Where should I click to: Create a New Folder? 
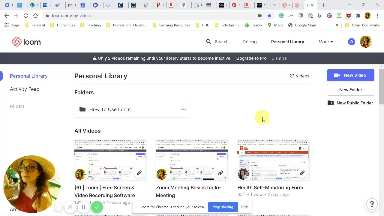350,90
